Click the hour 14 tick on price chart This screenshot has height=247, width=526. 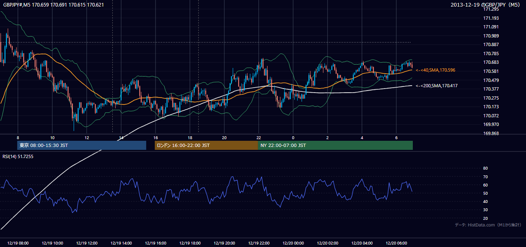(x=121, y=137)
